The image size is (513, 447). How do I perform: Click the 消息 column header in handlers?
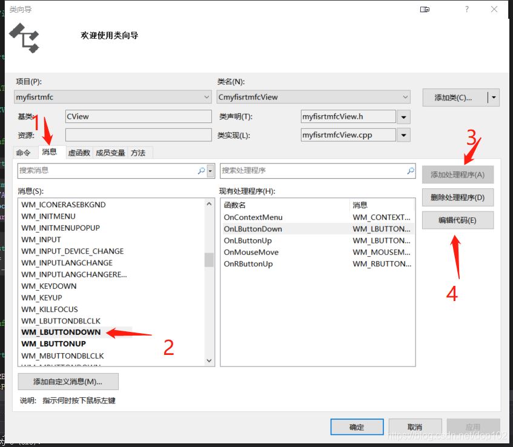tap(382, 205)
